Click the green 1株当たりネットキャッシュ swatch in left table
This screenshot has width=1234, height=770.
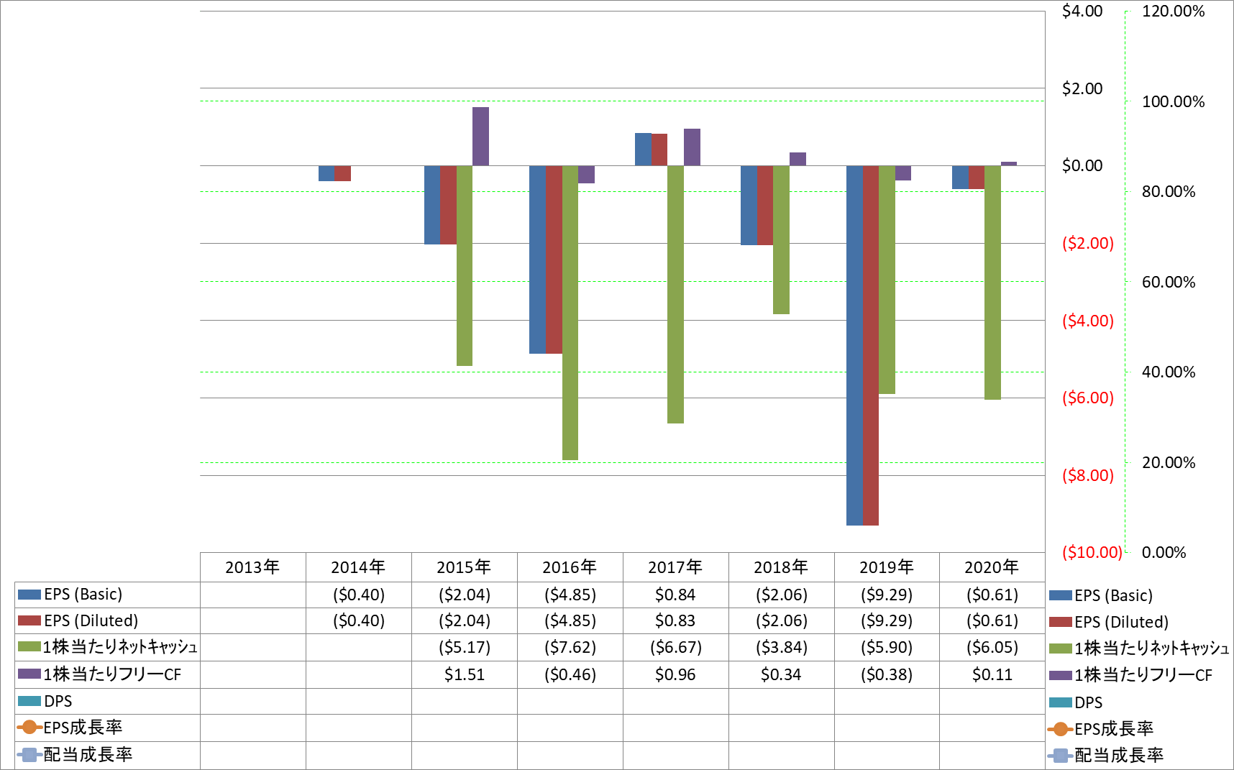[29, 647]
